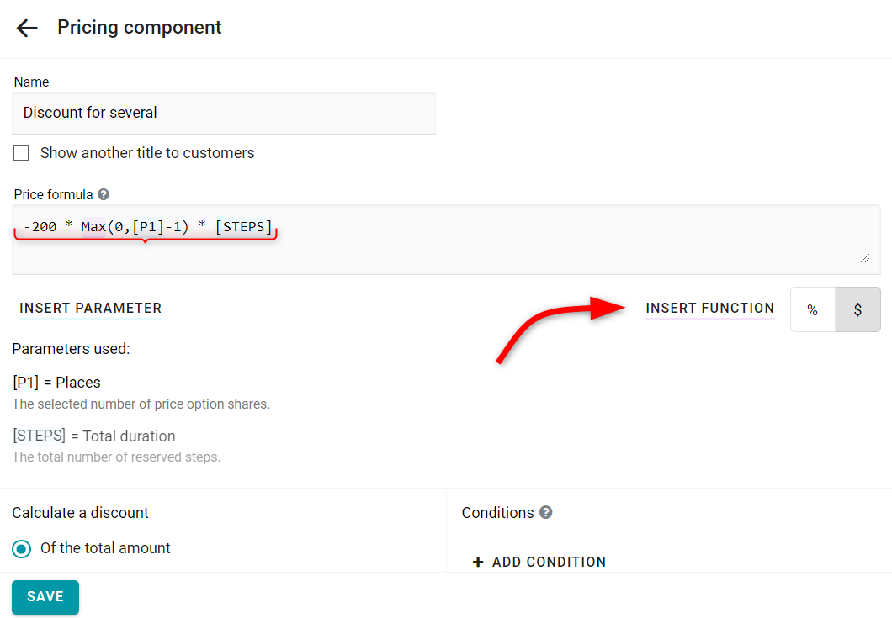Open the Price formula help icon

click(103, 194)
